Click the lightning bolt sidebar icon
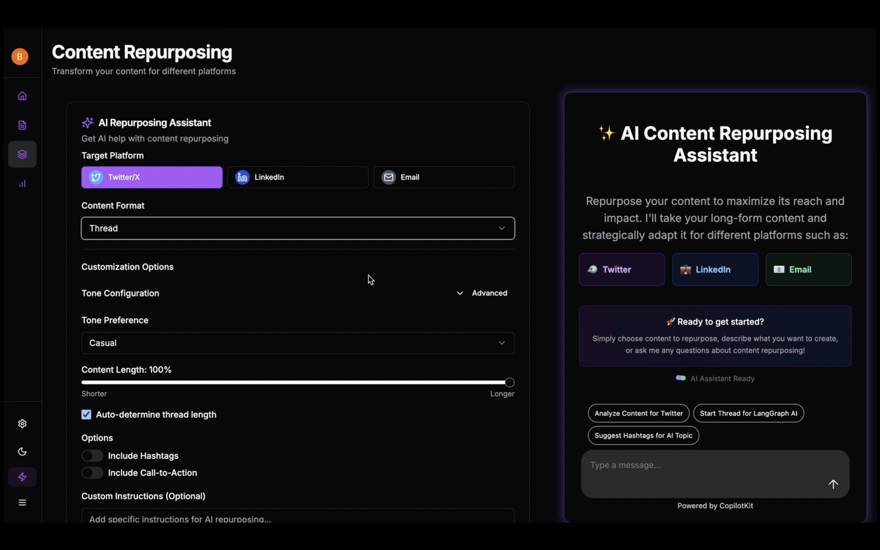 click(22, 477)
